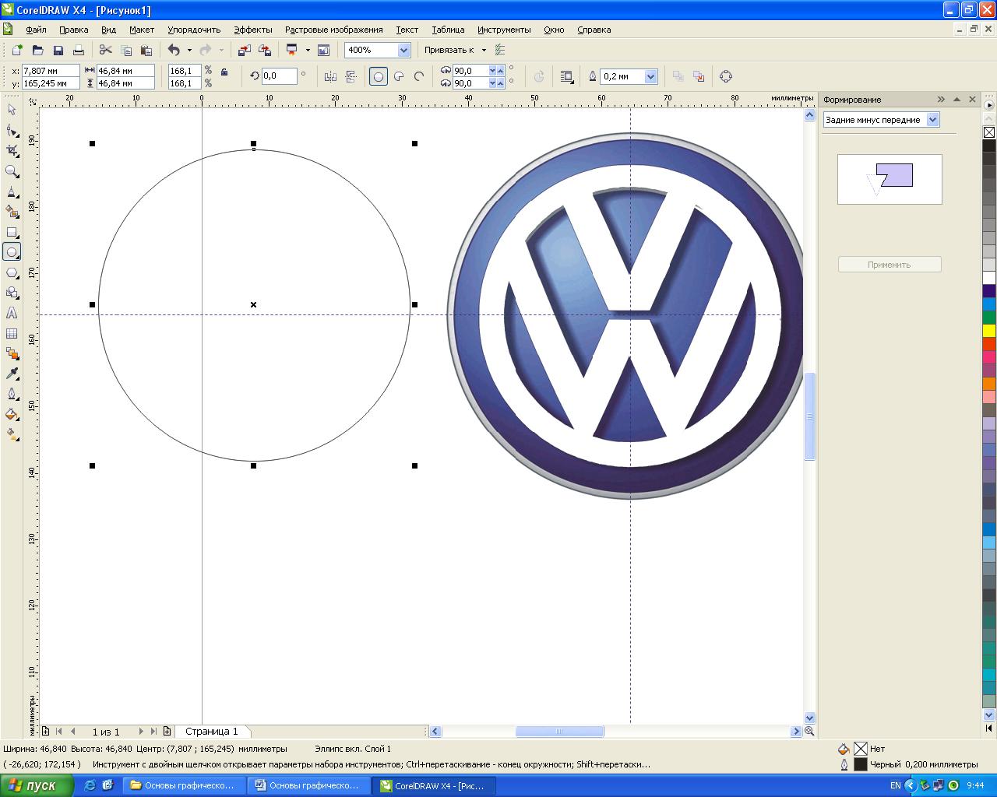Export the drawing
Viewport: 997px width, 797px height.
pyautogui.click(x=265, y=50)
